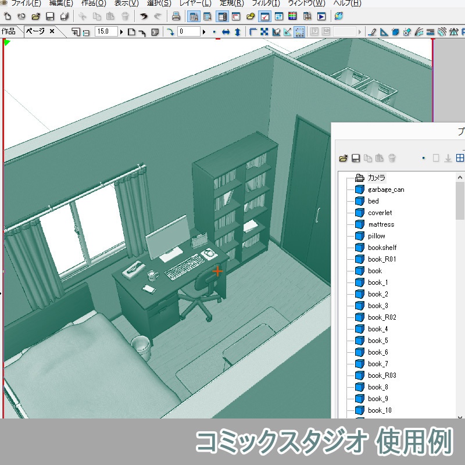
Task: Click the floppy save icon in the object panel
Action: point(356,158)
